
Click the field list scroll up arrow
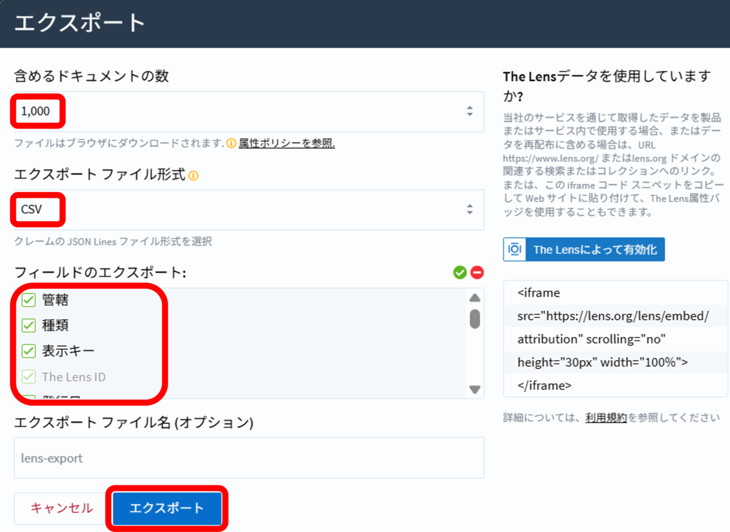[474, 298]
